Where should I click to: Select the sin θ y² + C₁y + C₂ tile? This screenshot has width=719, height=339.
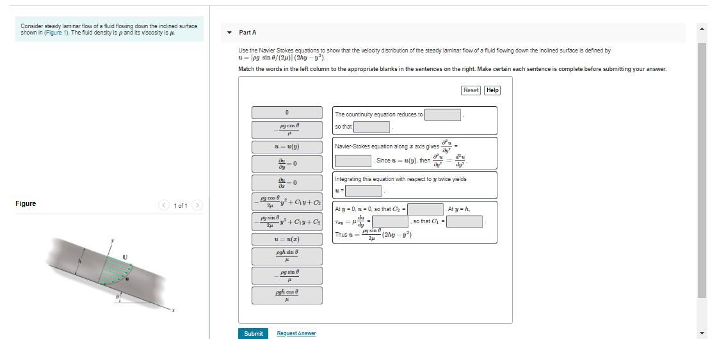pos(287,221)
